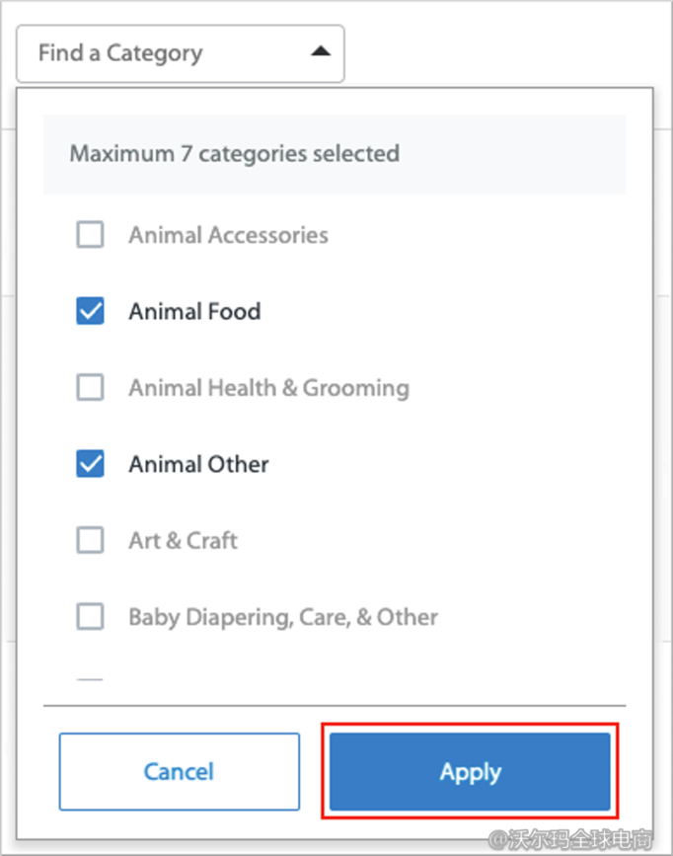Tick the Animal Health & Grooming box
This screenshot has height=856, width=673.
click(x=90, y=388)
